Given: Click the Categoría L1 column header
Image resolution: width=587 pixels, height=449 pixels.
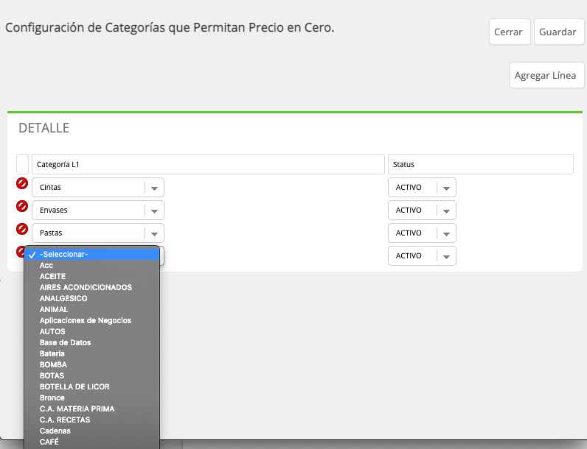Looking at the screenshot, I should [x=208, y=164].
